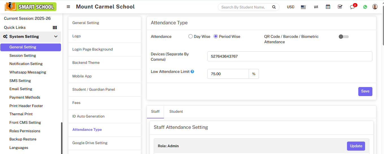
Task: Save the attendance type settings
Action: [365, 91]
